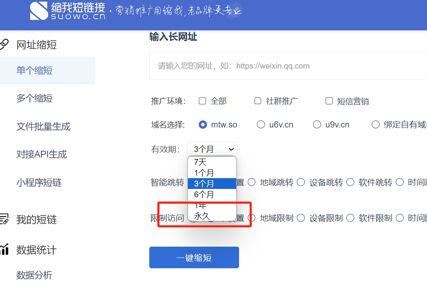Image resolution: width=427 pixels, height=289 pixels.
Task: Check the 全部 promotion environment checkbox
Action: [x=202, y=101]
